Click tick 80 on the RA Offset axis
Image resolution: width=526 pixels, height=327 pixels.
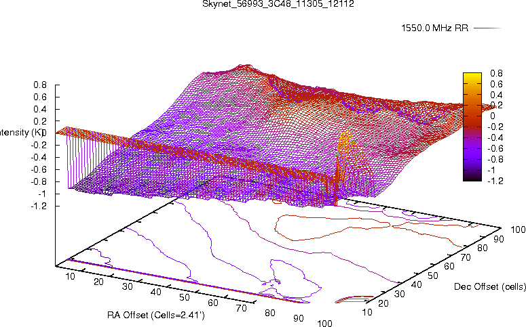(270, 313)
